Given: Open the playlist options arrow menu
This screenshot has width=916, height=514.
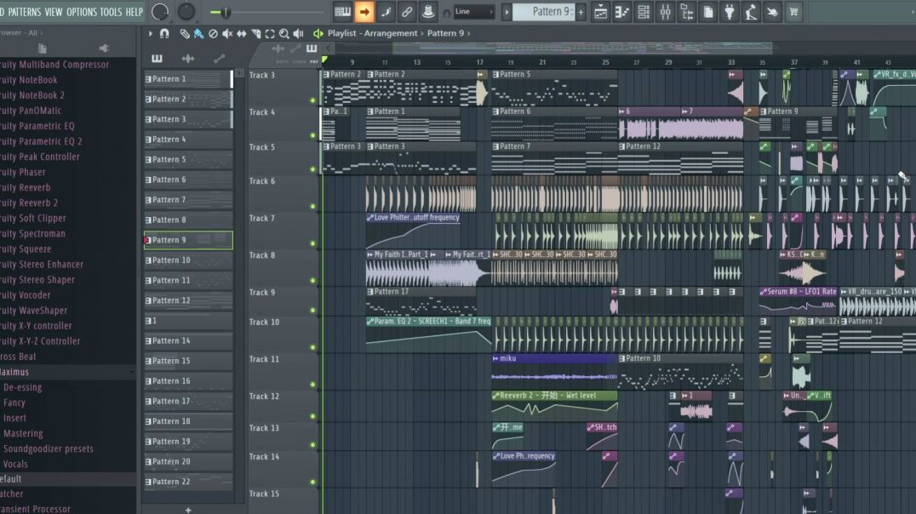Looking at the screenshot, I should [x=151, y=34].
